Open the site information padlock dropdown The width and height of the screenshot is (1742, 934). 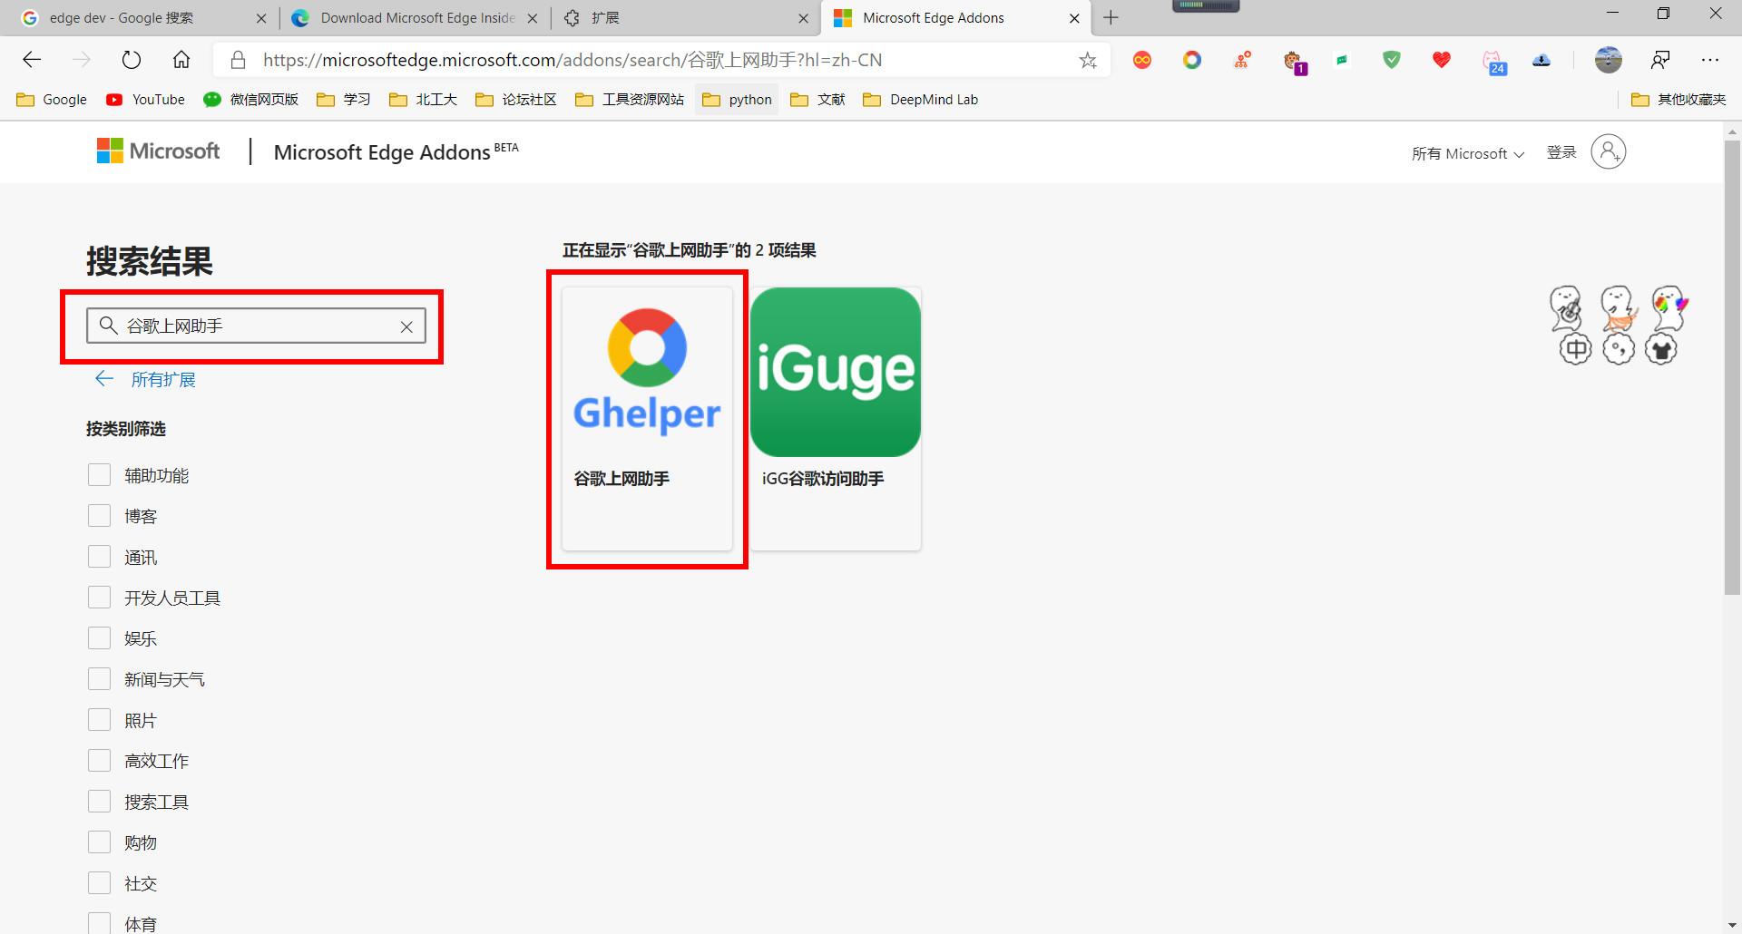[x=238, y=60]
